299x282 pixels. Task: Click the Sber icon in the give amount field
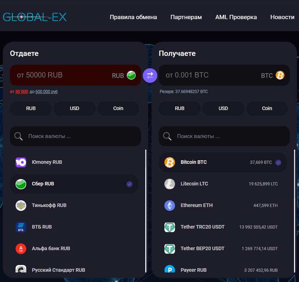[x=131, y=75]
